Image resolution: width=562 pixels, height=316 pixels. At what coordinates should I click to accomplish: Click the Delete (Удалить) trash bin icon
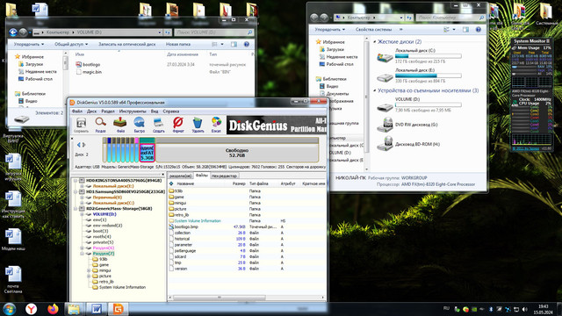[198, 123]
